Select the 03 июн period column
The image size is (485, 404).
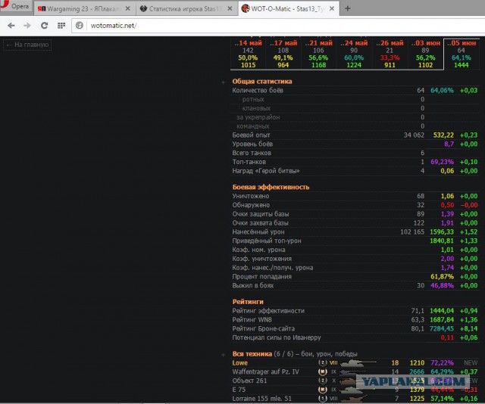(425, 54)
